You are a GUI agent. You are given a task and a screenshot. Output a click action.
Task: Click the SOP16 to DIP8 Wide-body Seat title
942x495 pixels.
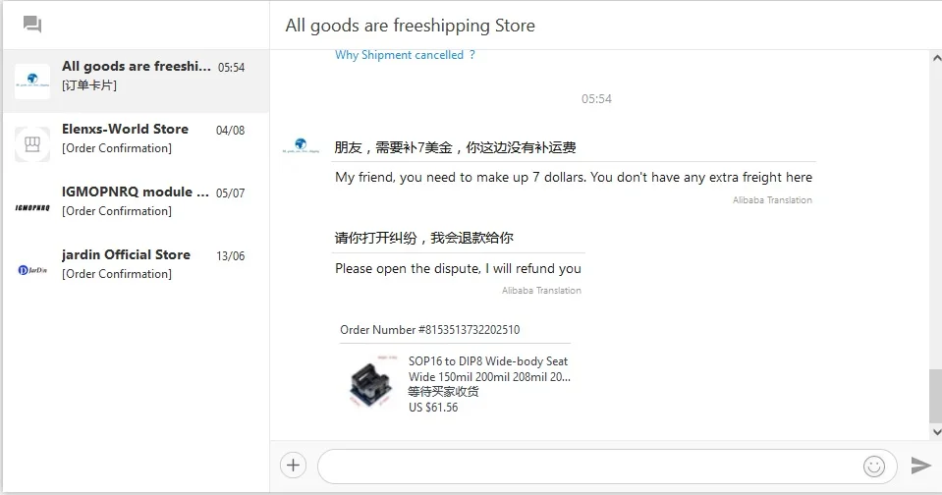(x=489, y=369)
